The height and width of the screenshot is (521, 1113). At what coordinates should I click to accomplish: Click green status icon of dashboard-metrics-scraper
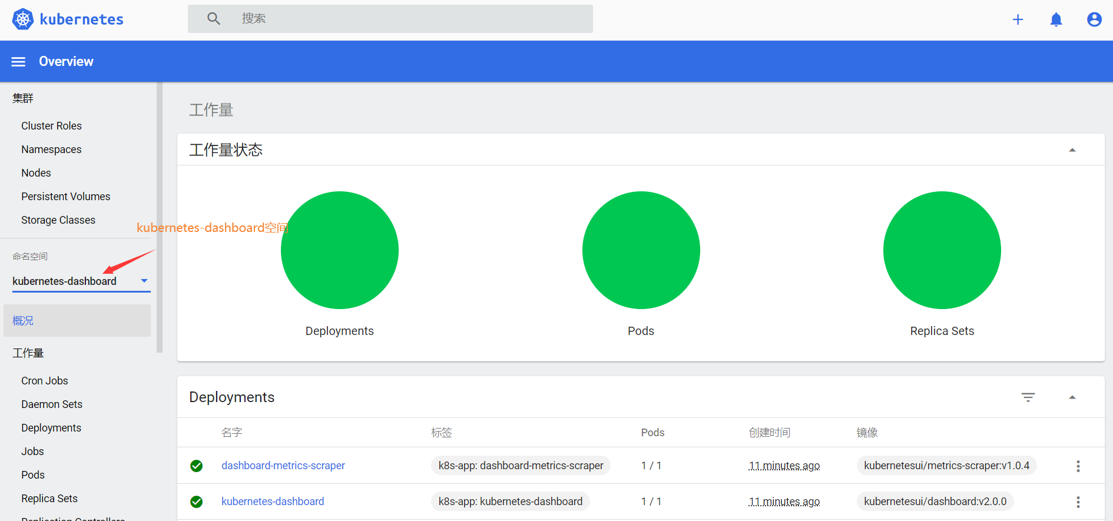(197, 466)
